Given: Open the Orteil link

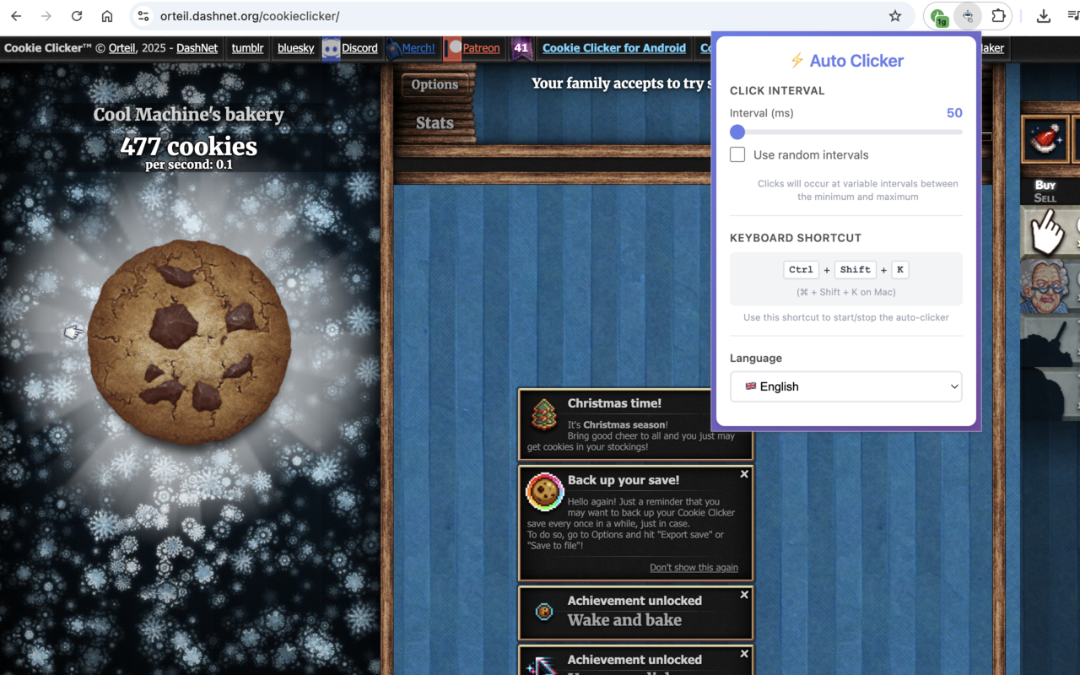Looking at the screenshot, I should click(x=121, y=48).
